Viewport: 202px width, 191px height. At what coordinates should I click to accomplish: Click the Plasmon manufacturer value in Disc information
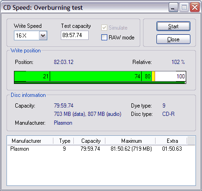63,123
